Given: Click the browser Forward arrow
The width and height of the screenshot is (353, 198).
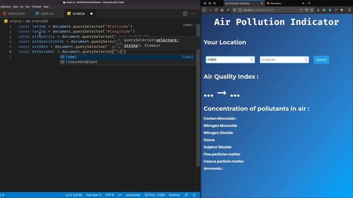Looking at the screenshot, I should [210, 10].
